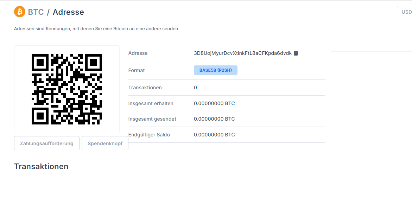
Task: Open the USD currency dropdown
Action: pyautogui.click(x=404, y=12)
